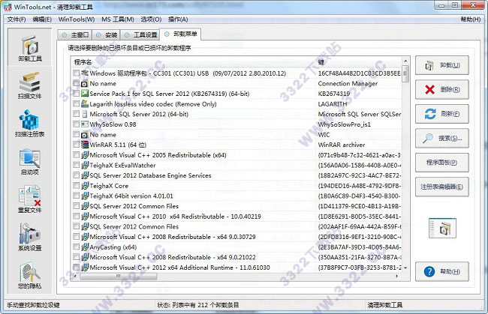Click the TeighaX 64bit version 4.01.01 icon
Screen dimensions: 488x314
coord(85,196)
